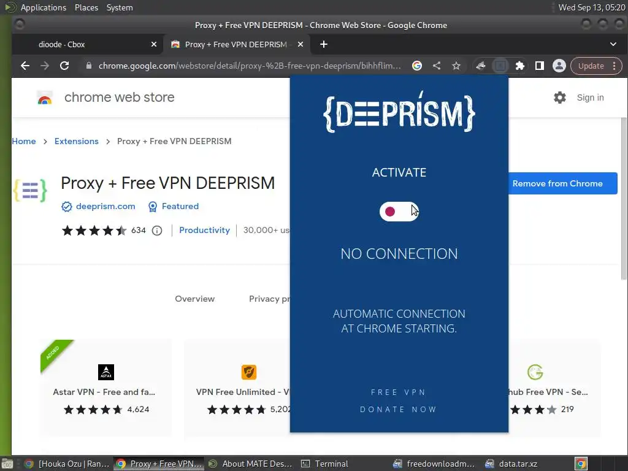The width and height of the screenshot is (628, 471).
Task: Open the extensions puzzle-piece menu
Action: [520, 66]
